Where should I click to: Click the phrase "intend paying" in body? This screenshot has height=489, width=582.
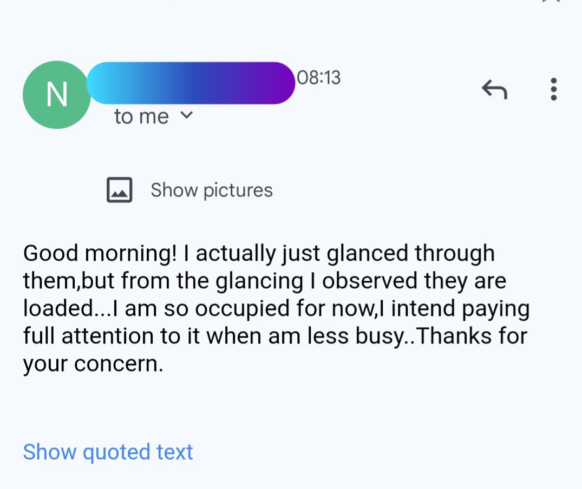click(x=460, y=309)
